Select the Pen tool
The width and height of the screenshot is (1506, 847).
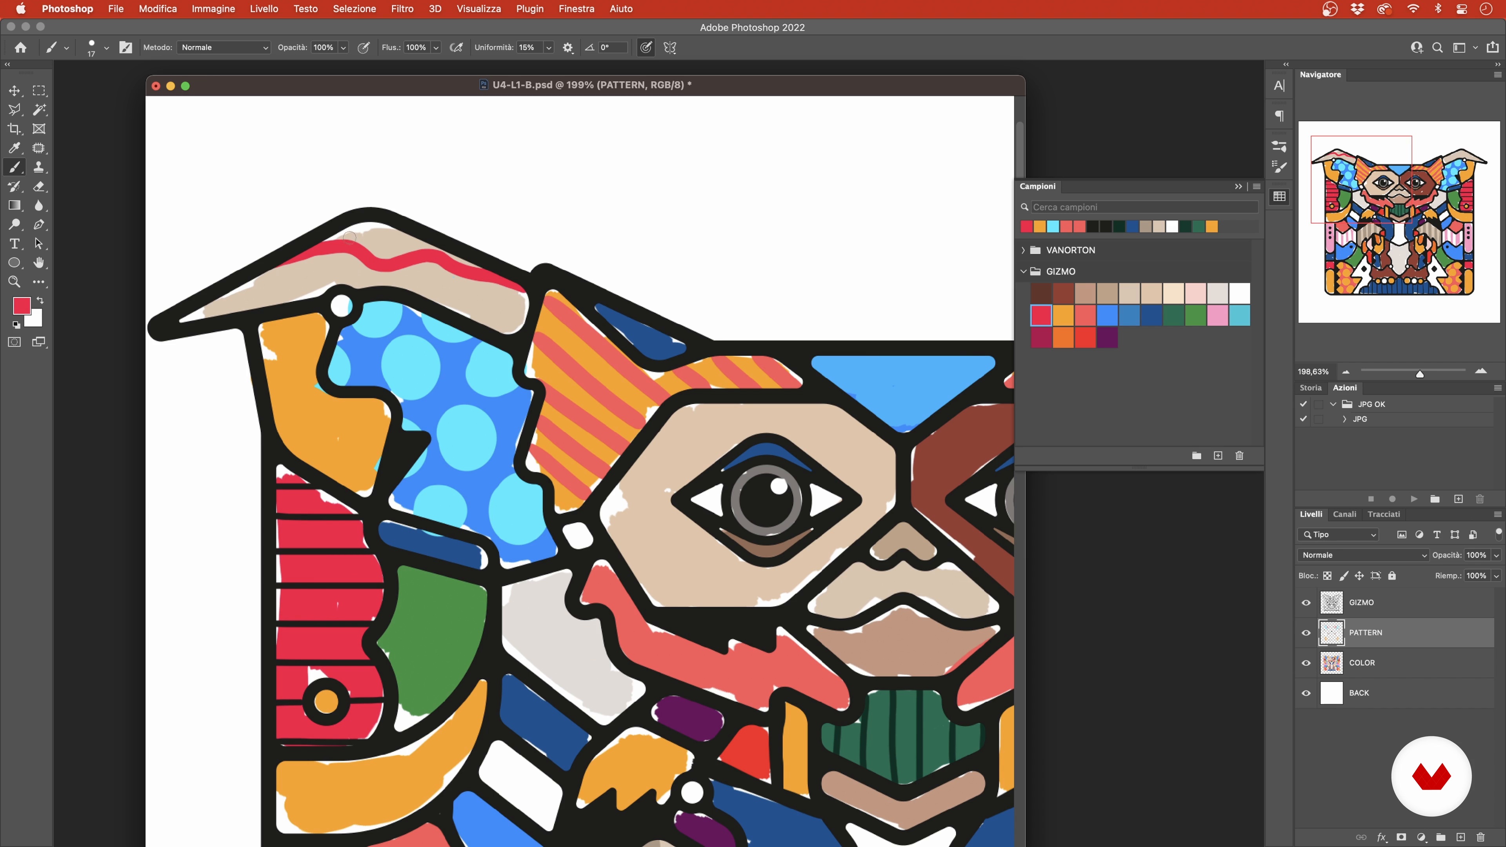38,224
